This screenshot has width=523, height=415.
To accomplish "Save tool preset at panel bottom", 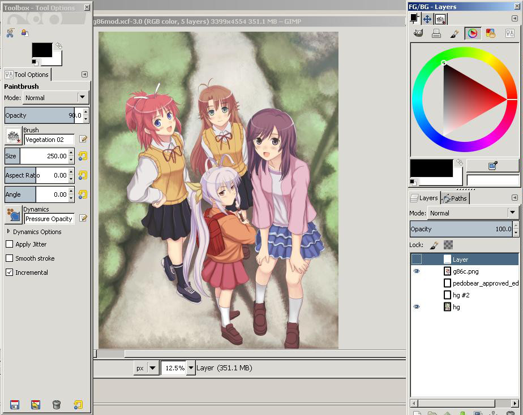I will pos(15,405).
